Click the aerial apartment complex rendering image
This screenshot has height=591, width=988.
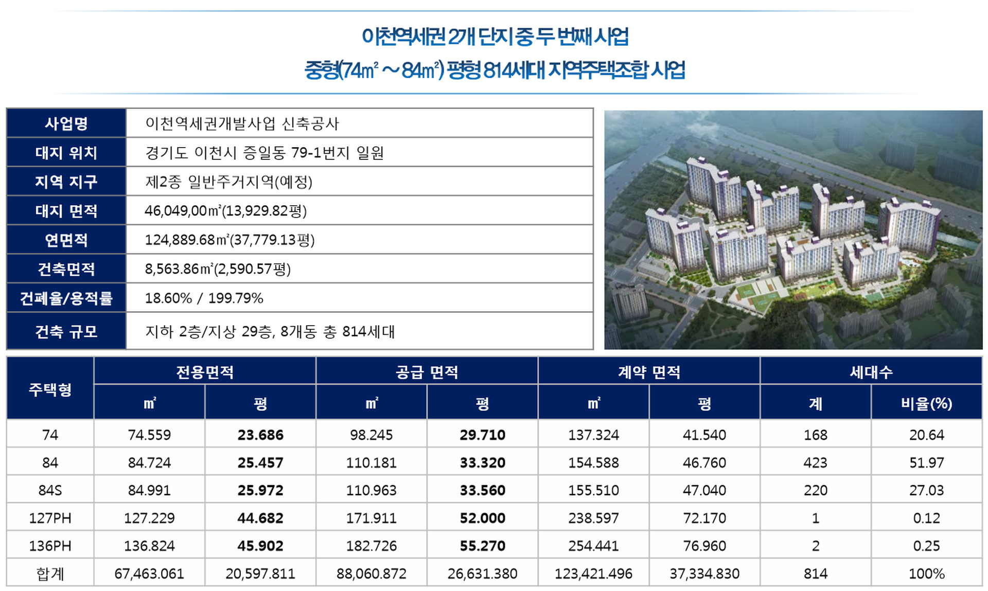tap(793, 229)
